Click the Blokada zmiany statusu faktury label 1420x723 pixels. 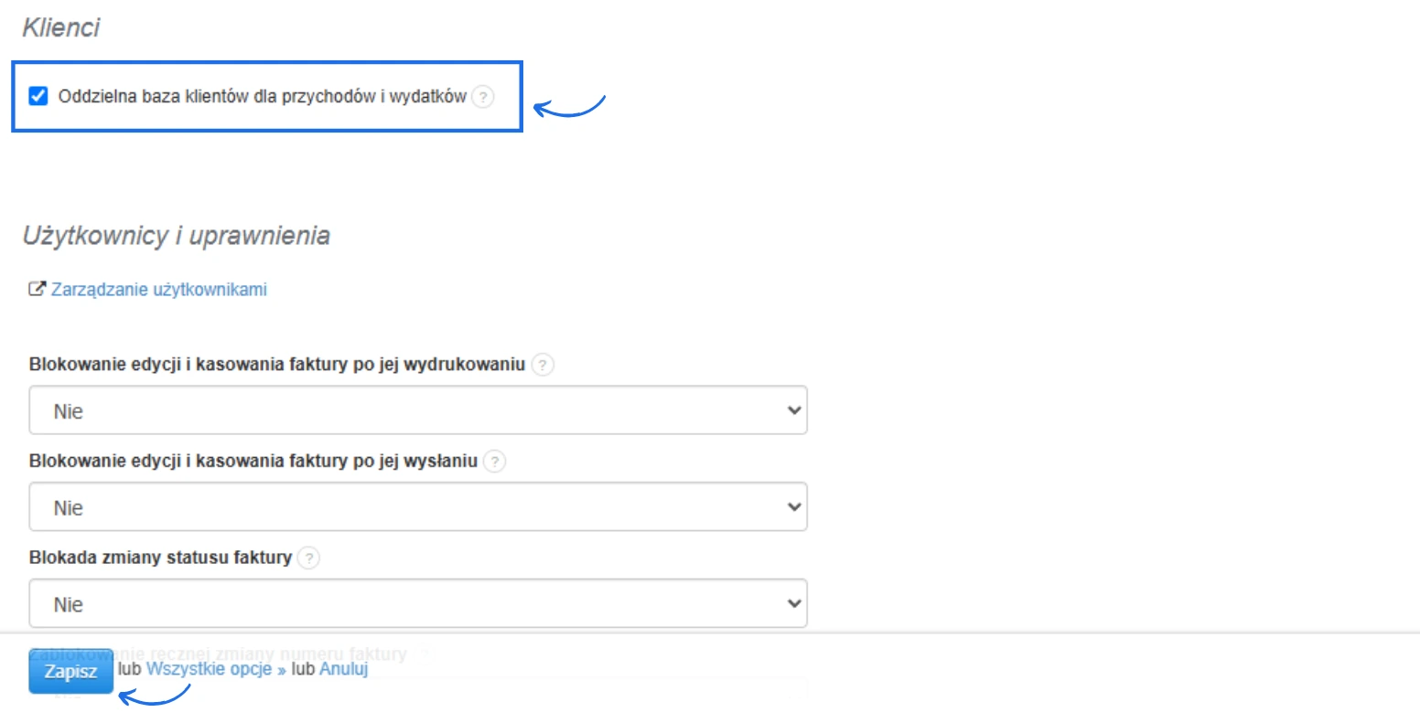point(160,558)
